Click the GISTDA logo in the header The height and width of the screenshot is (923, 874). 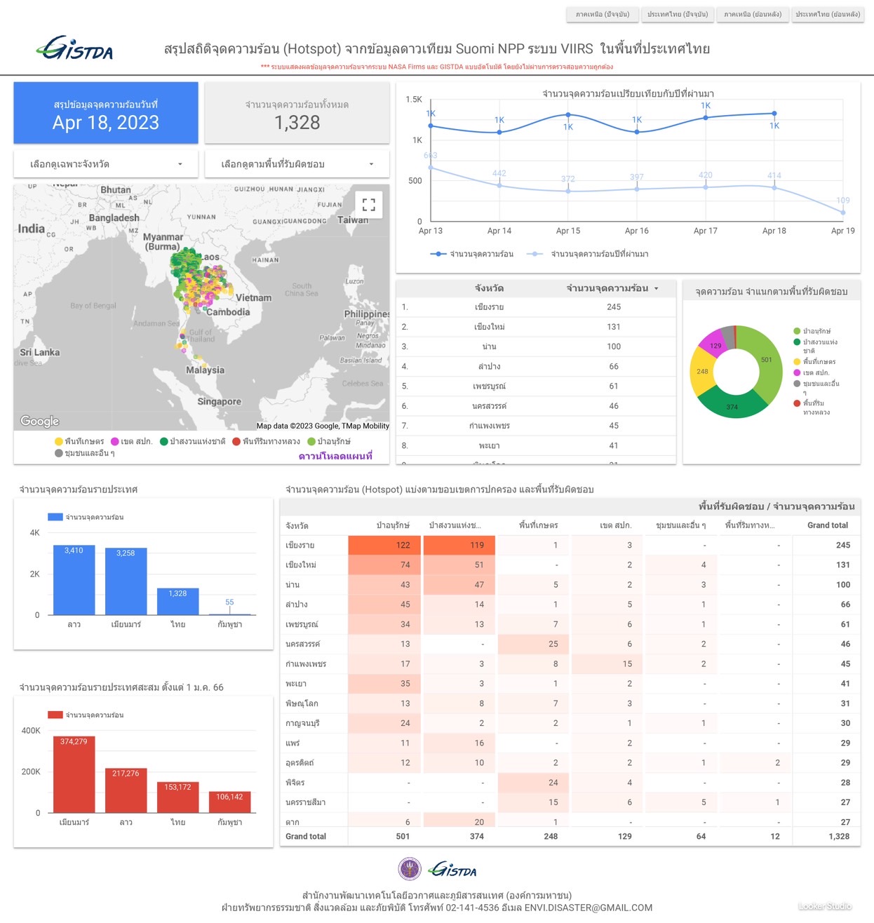pos(74,48)
